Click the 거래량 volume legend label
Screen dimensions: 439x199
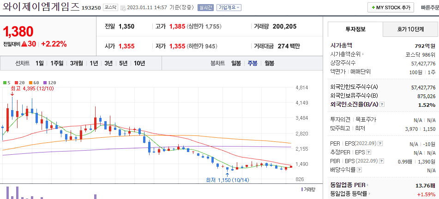(308, 189)
